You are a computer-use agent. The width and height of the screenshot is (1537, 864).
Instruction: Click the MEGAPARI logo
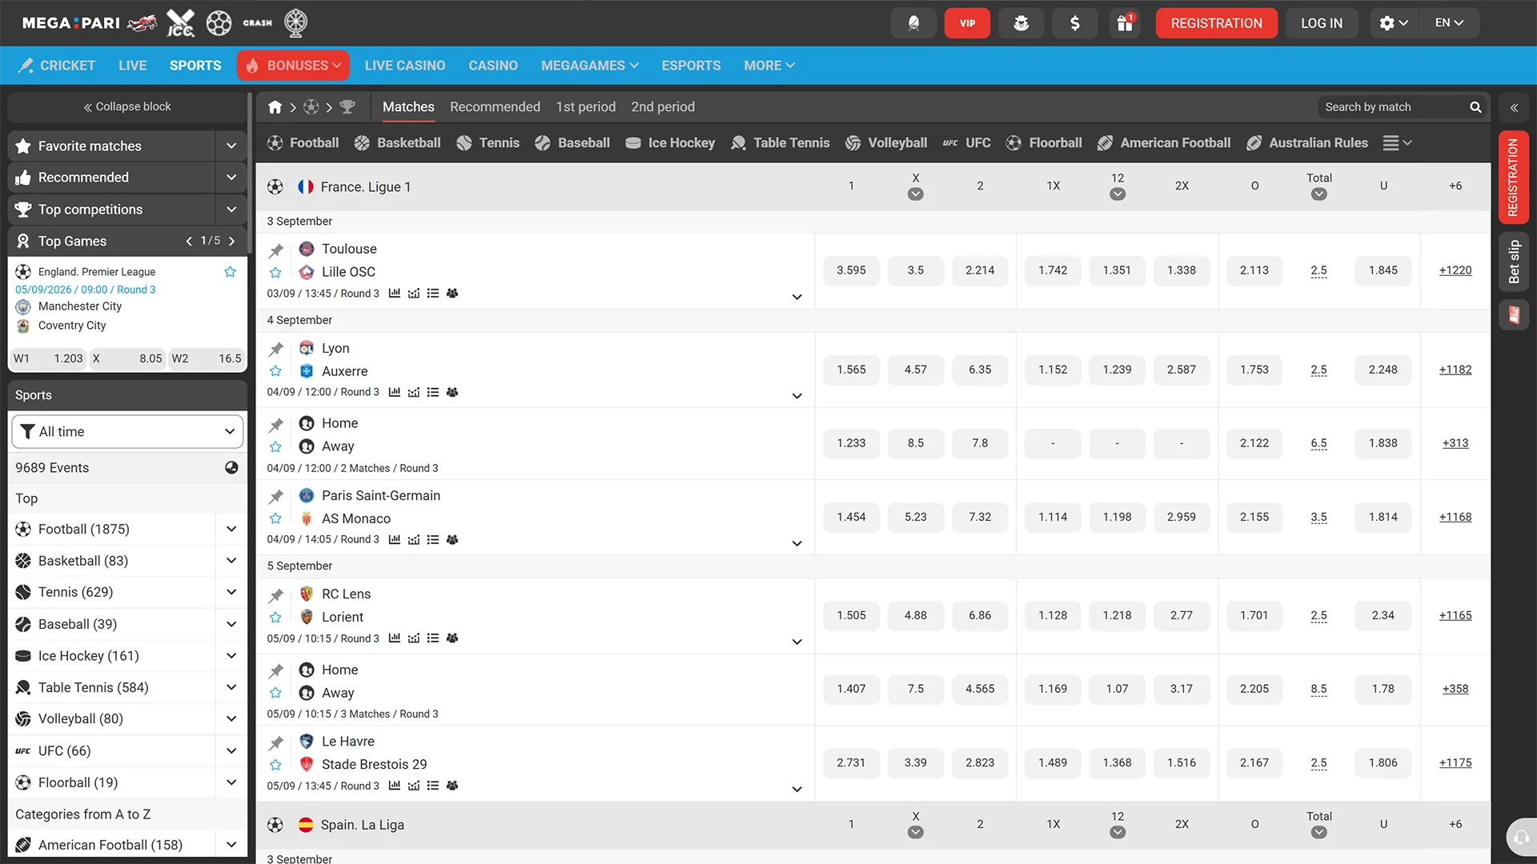click(x=70, y=23)
